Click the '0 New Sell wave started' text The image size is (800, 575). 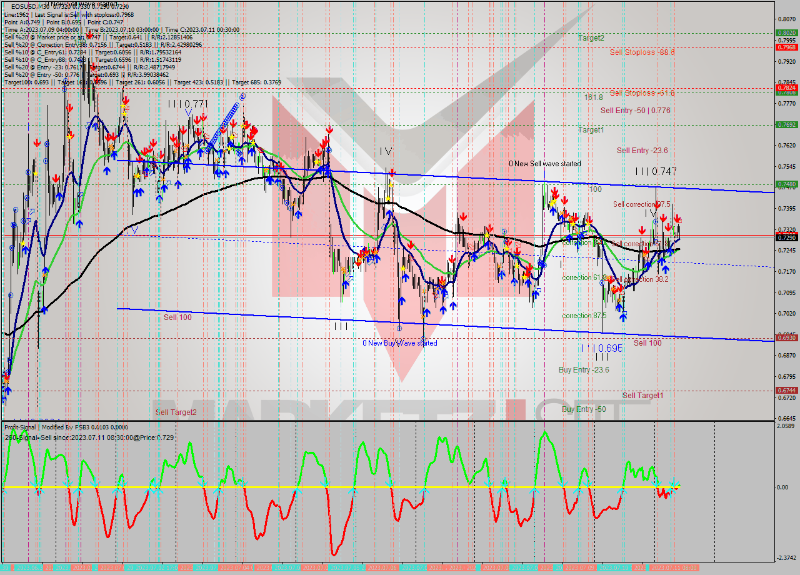tap(544, 164)
